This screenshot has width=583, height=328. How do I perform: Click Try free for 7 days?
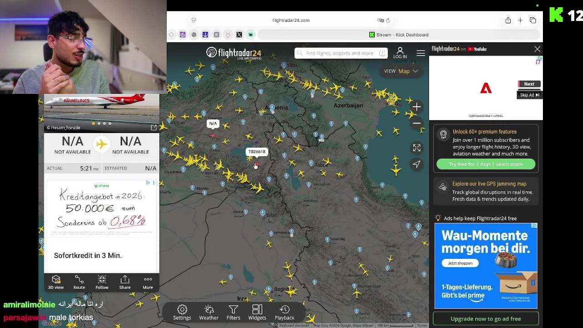click(486, 164)
